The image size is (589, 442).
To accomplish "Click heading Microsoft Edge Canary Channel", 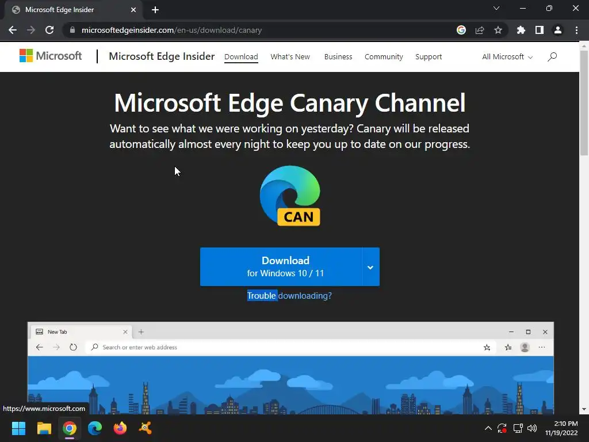I will tap(290, 103).
